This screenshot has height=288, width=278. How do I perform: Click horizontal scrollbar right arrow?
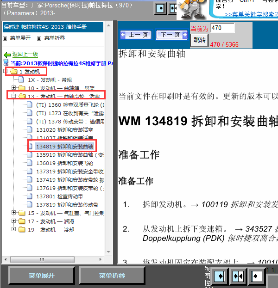click(101, 259)
